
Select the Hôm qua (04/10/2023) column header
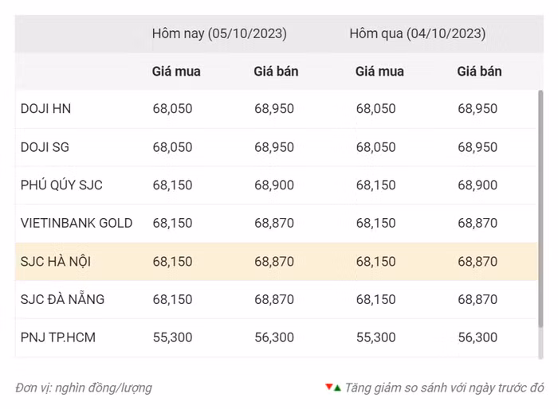point(417,34)
